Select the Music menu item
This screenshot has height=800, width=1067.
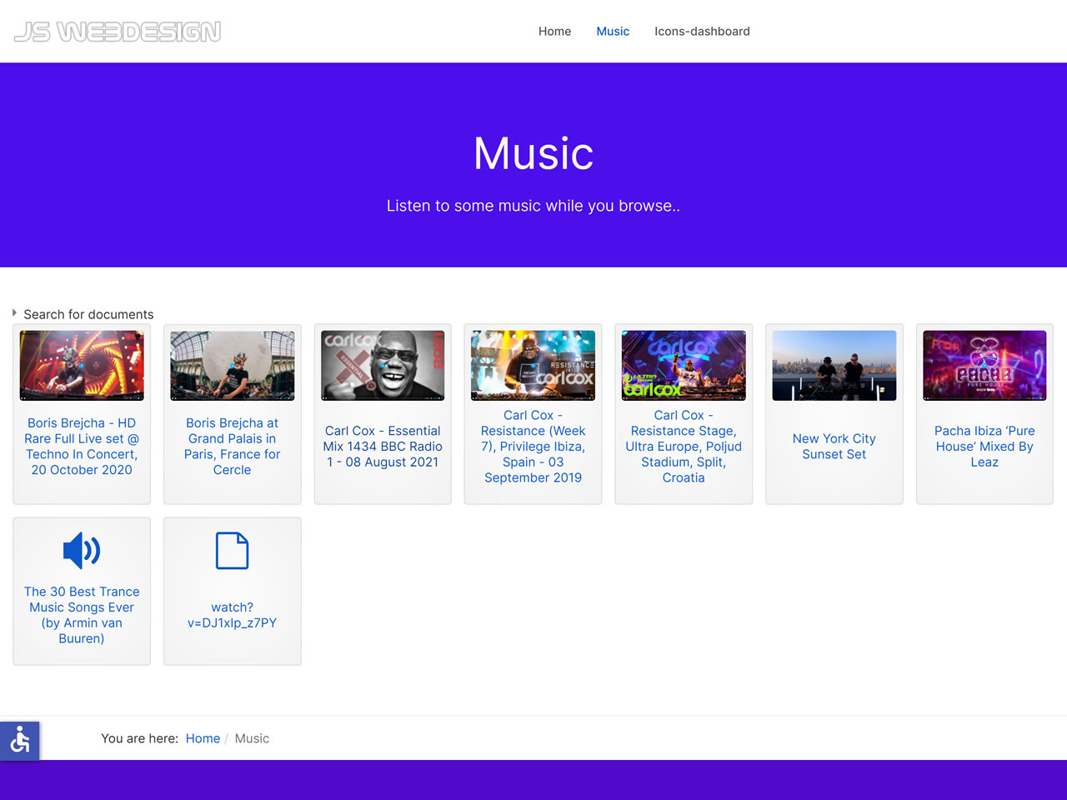[x=613, y=32]
